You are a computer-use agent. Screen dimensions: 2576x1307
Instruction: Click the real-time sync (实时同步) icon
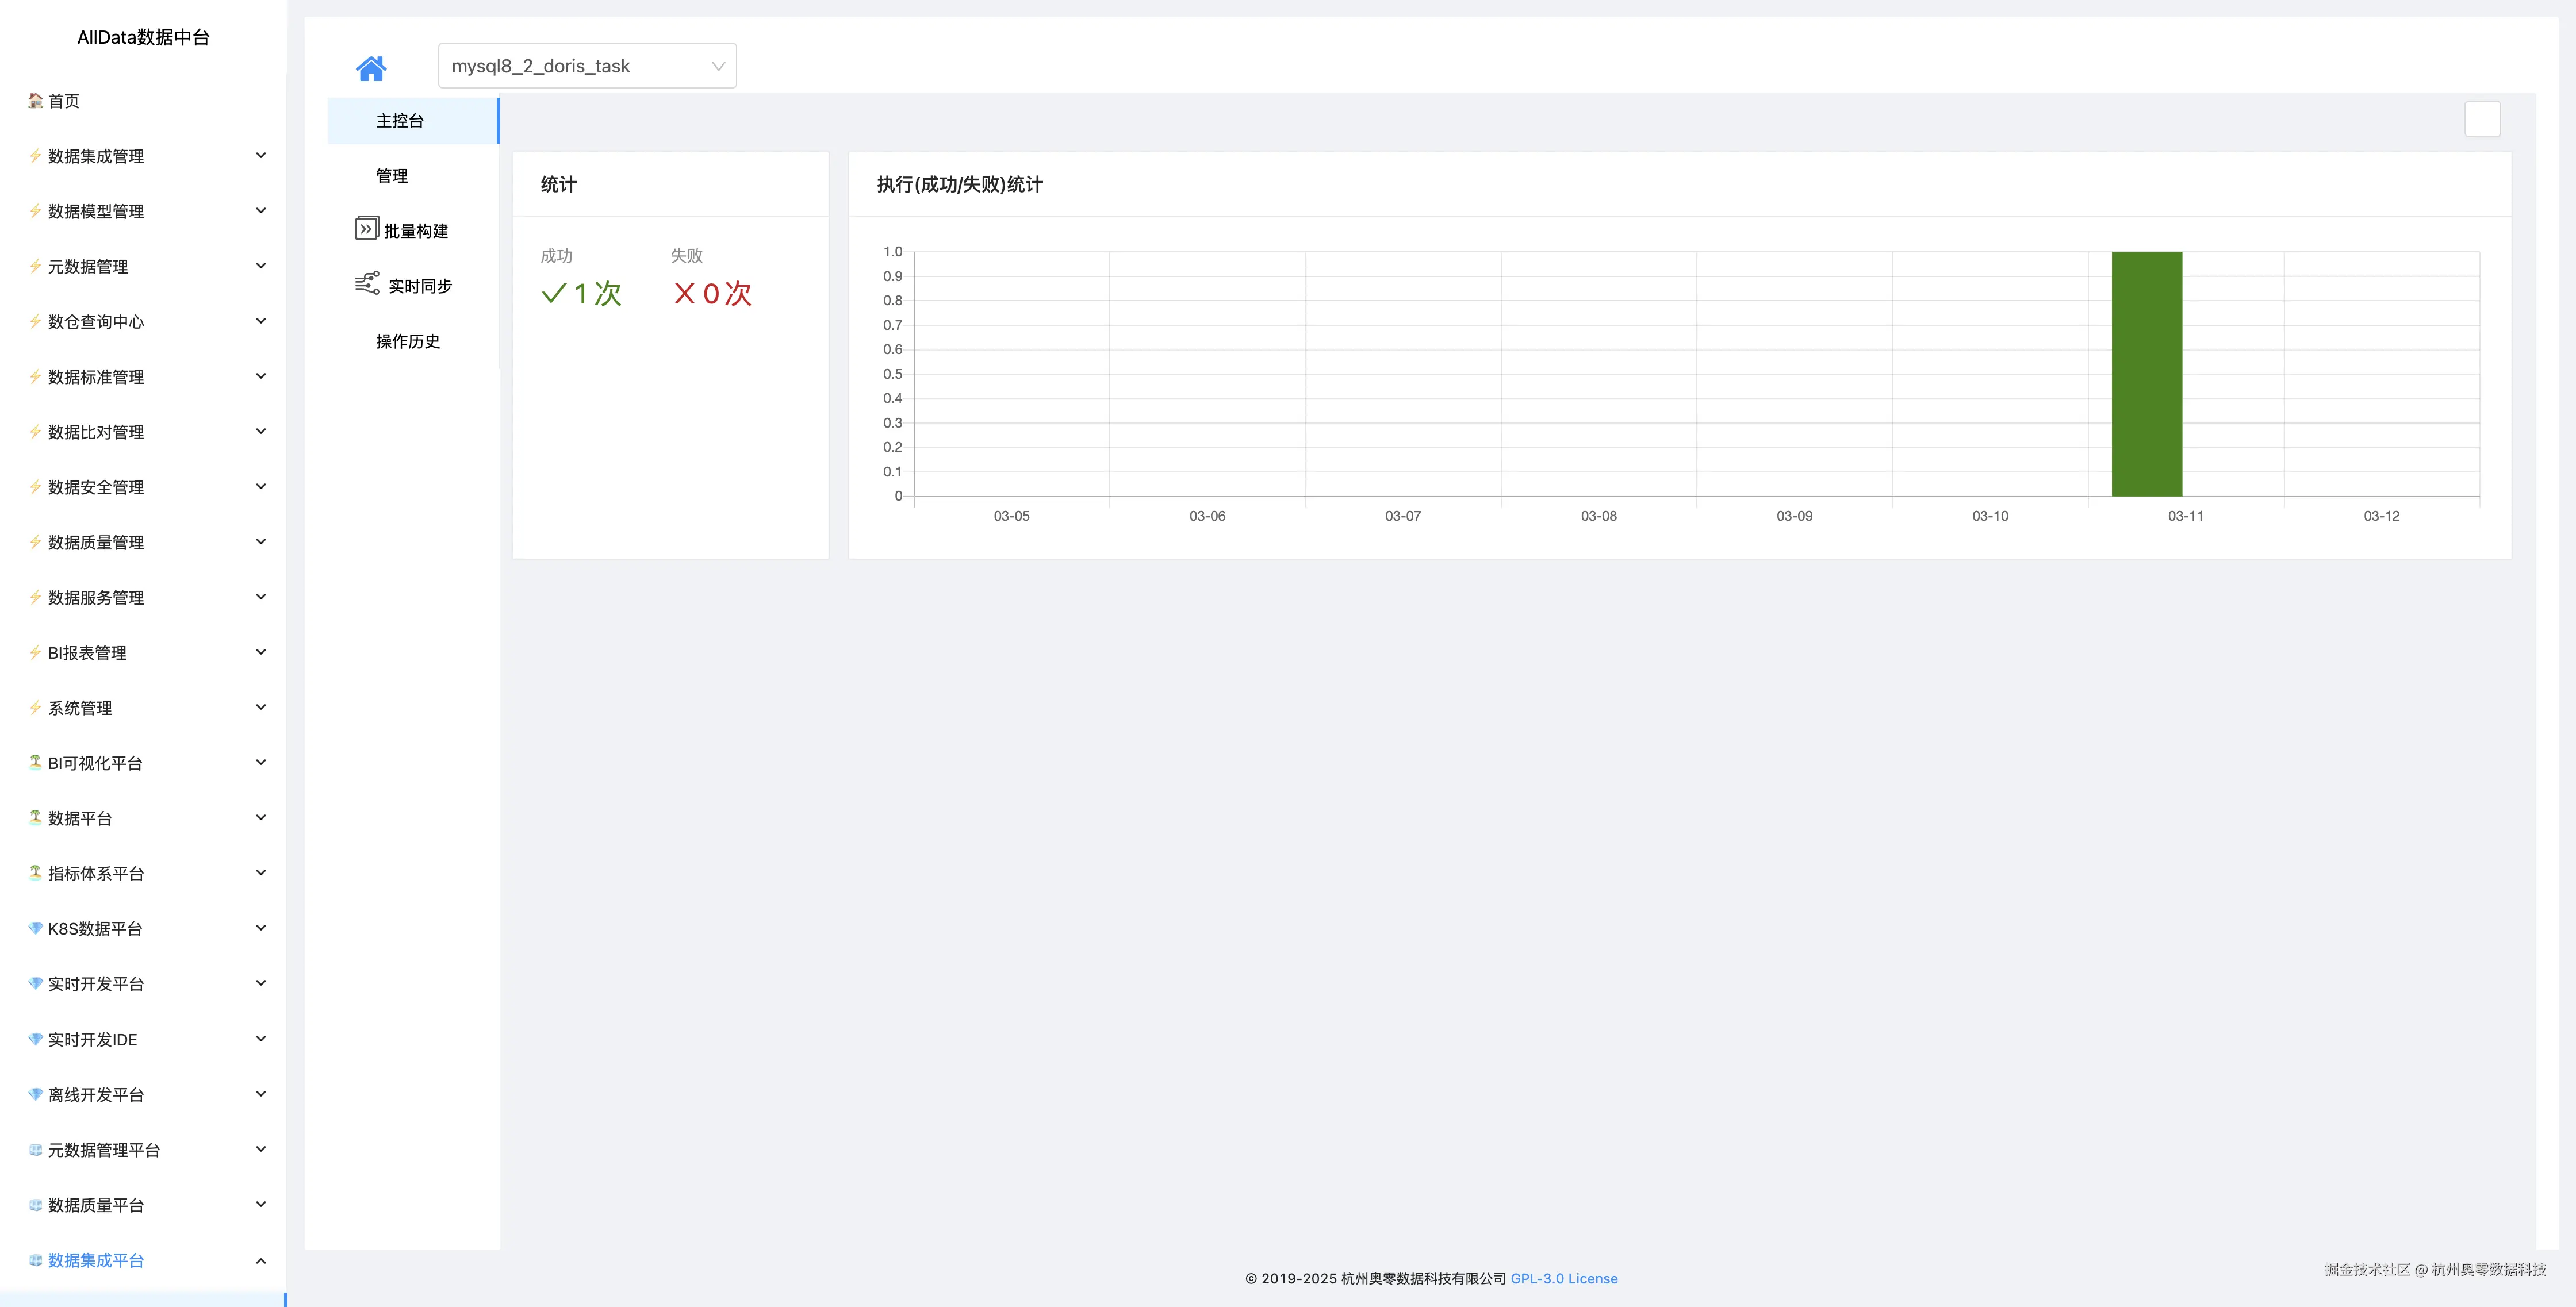pos(367,284)
